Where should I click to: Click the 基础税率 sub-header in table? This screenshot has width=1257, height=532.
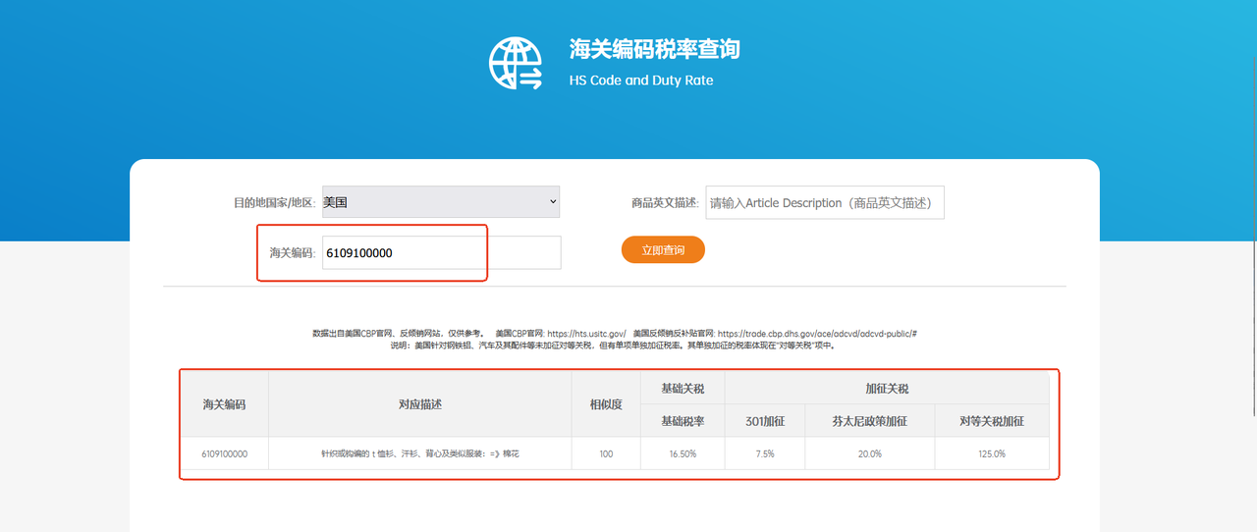pyautogui.click(x=683, y=421)
